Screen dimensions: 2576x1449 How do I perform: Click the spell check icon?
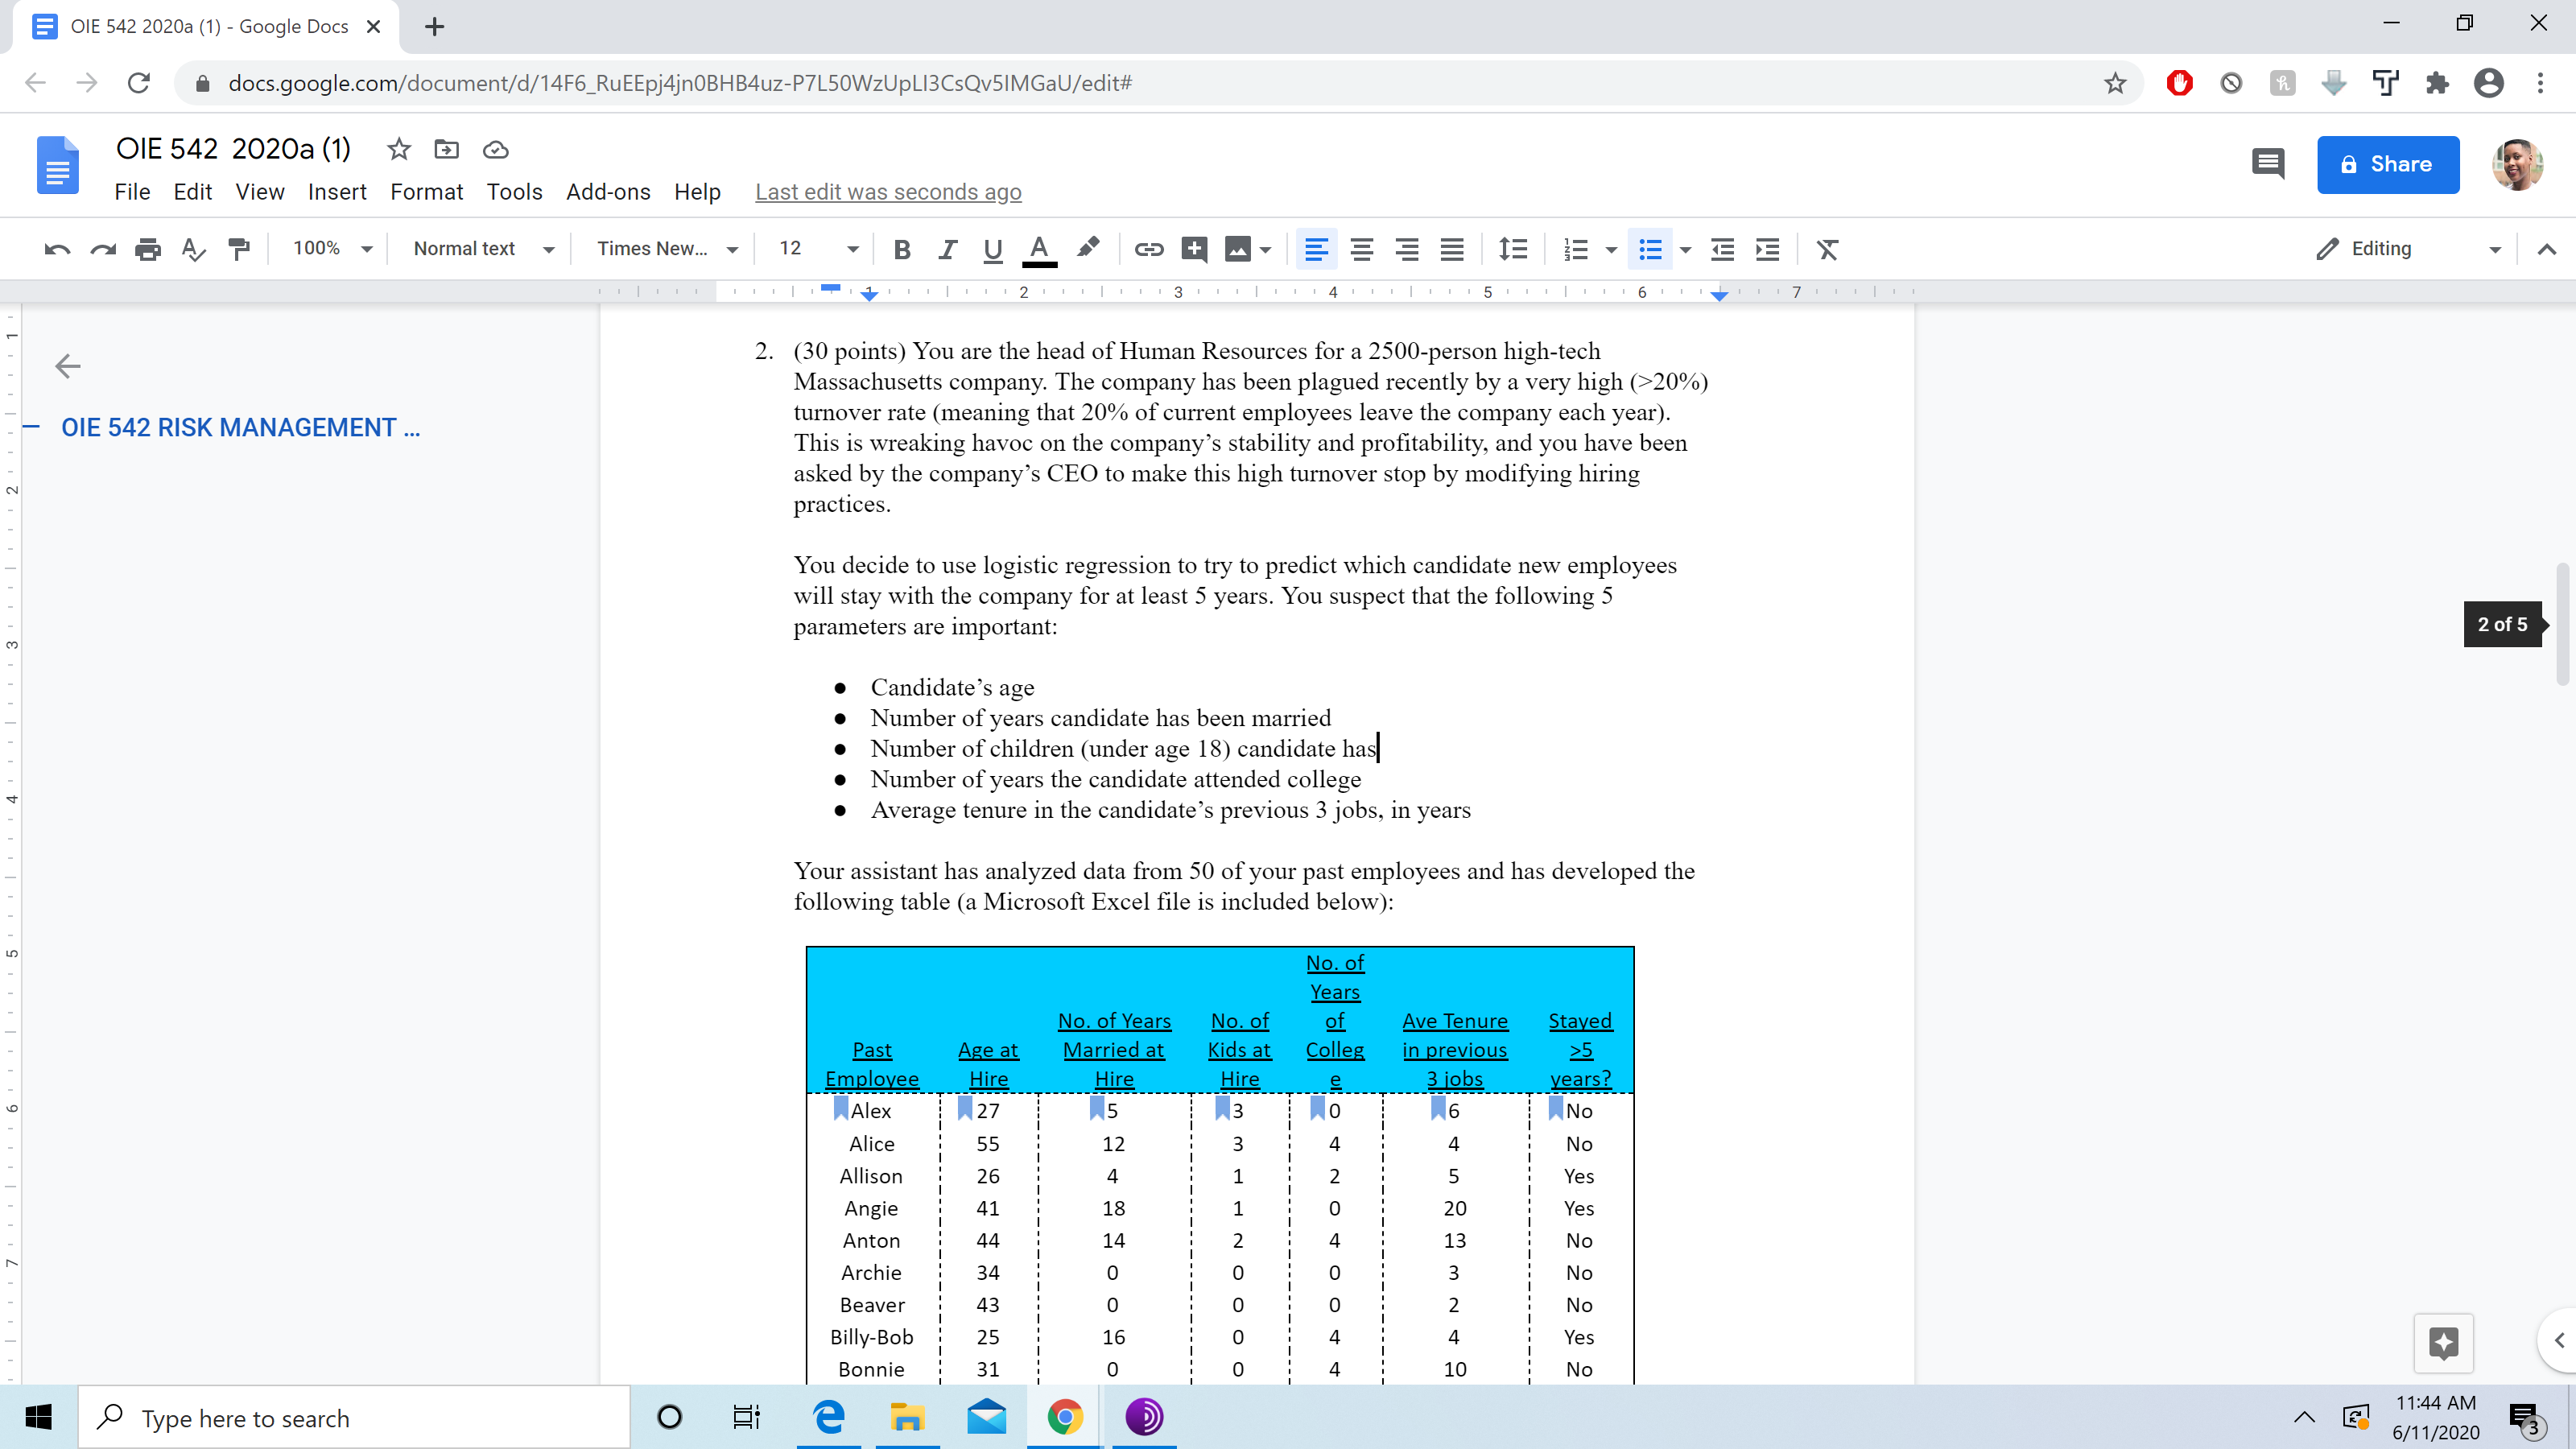click(x=193, y=249)
